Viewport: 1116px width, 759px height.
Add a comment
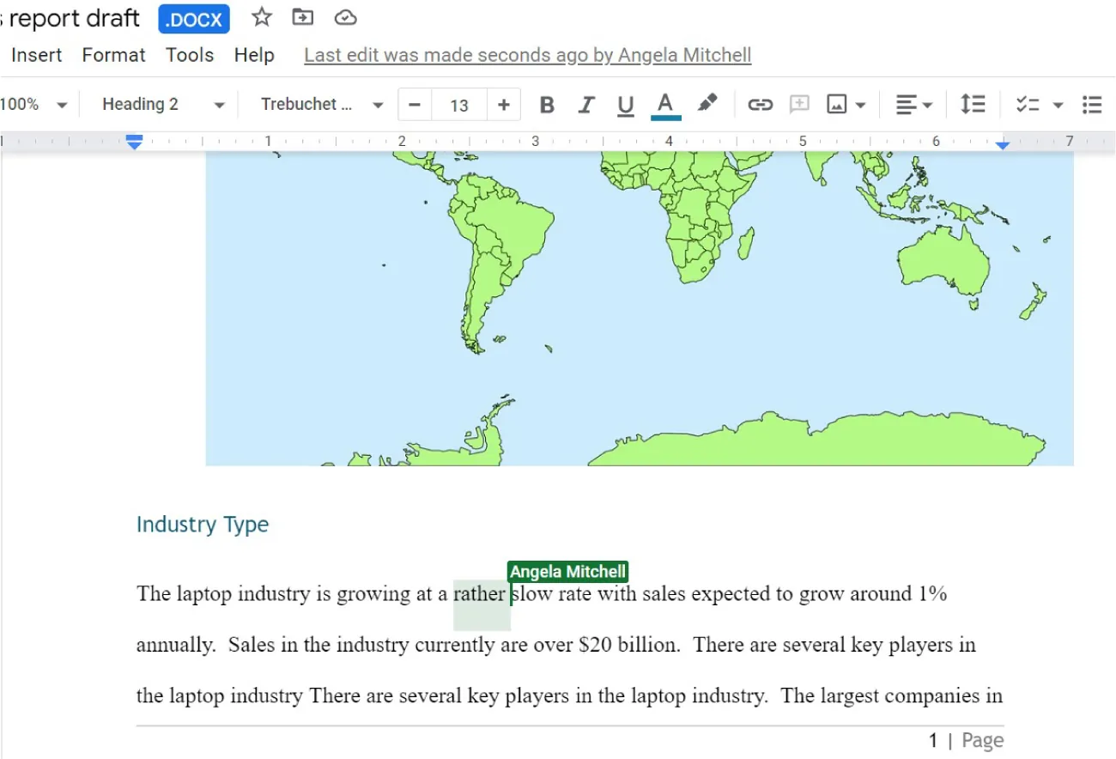coord(799,104)
